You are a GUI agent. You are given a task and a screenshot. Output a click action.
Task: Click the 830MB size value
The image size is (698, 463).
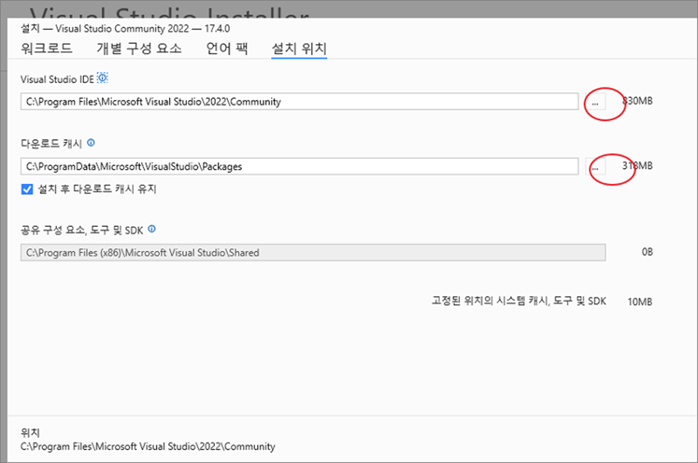(637, 102)
